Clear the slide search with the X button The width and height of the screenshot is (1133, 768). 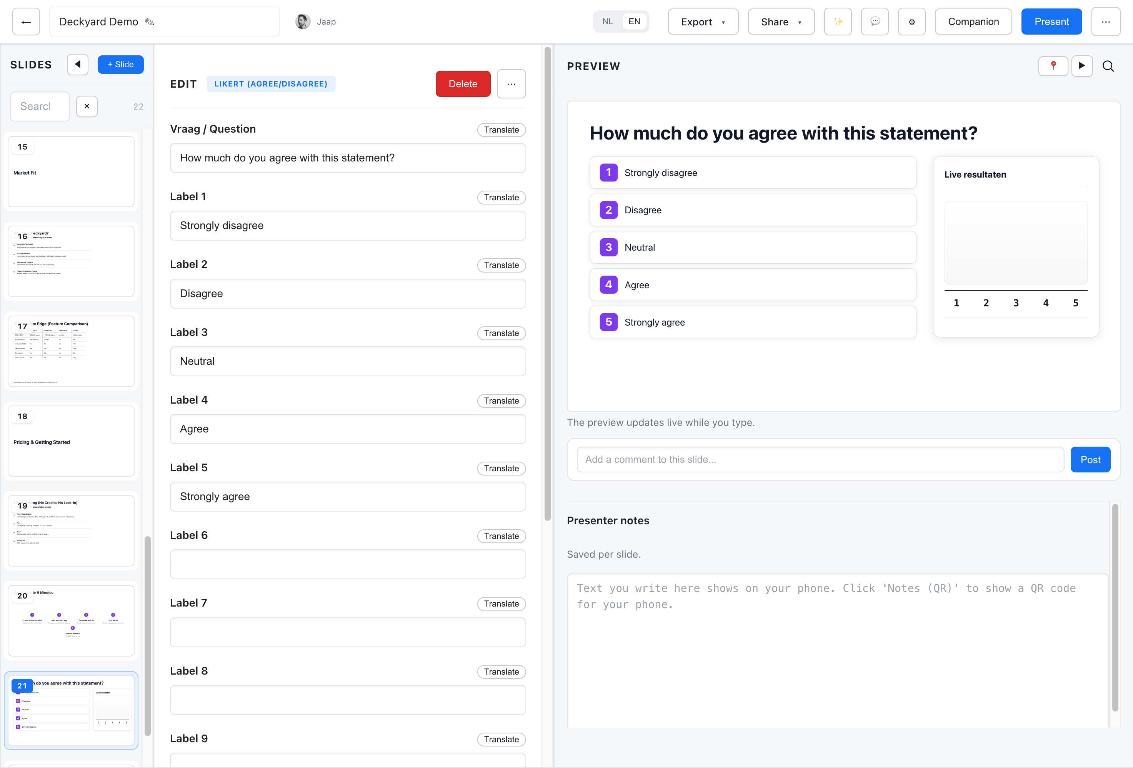[x=87, y=106]
